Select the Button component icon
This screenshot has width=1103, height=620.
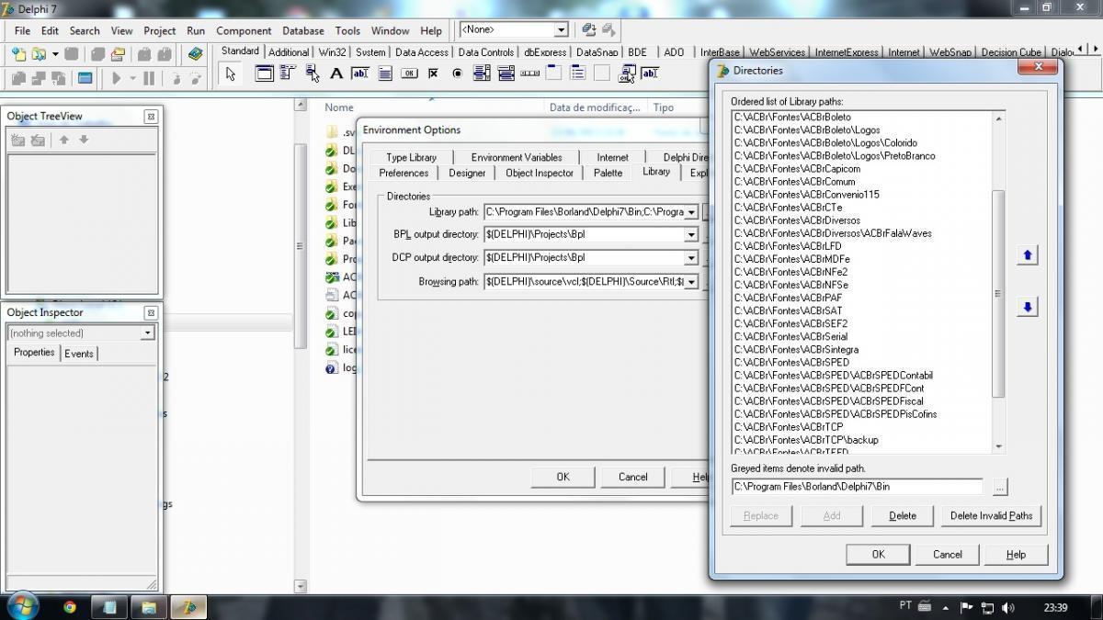(409, 73)
